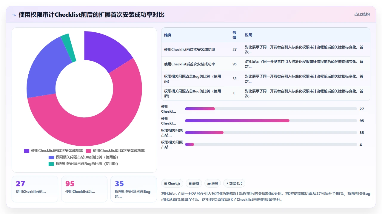Click the icon in the 表格 chip
The image size is (382, 214).
tap(190, 184)
